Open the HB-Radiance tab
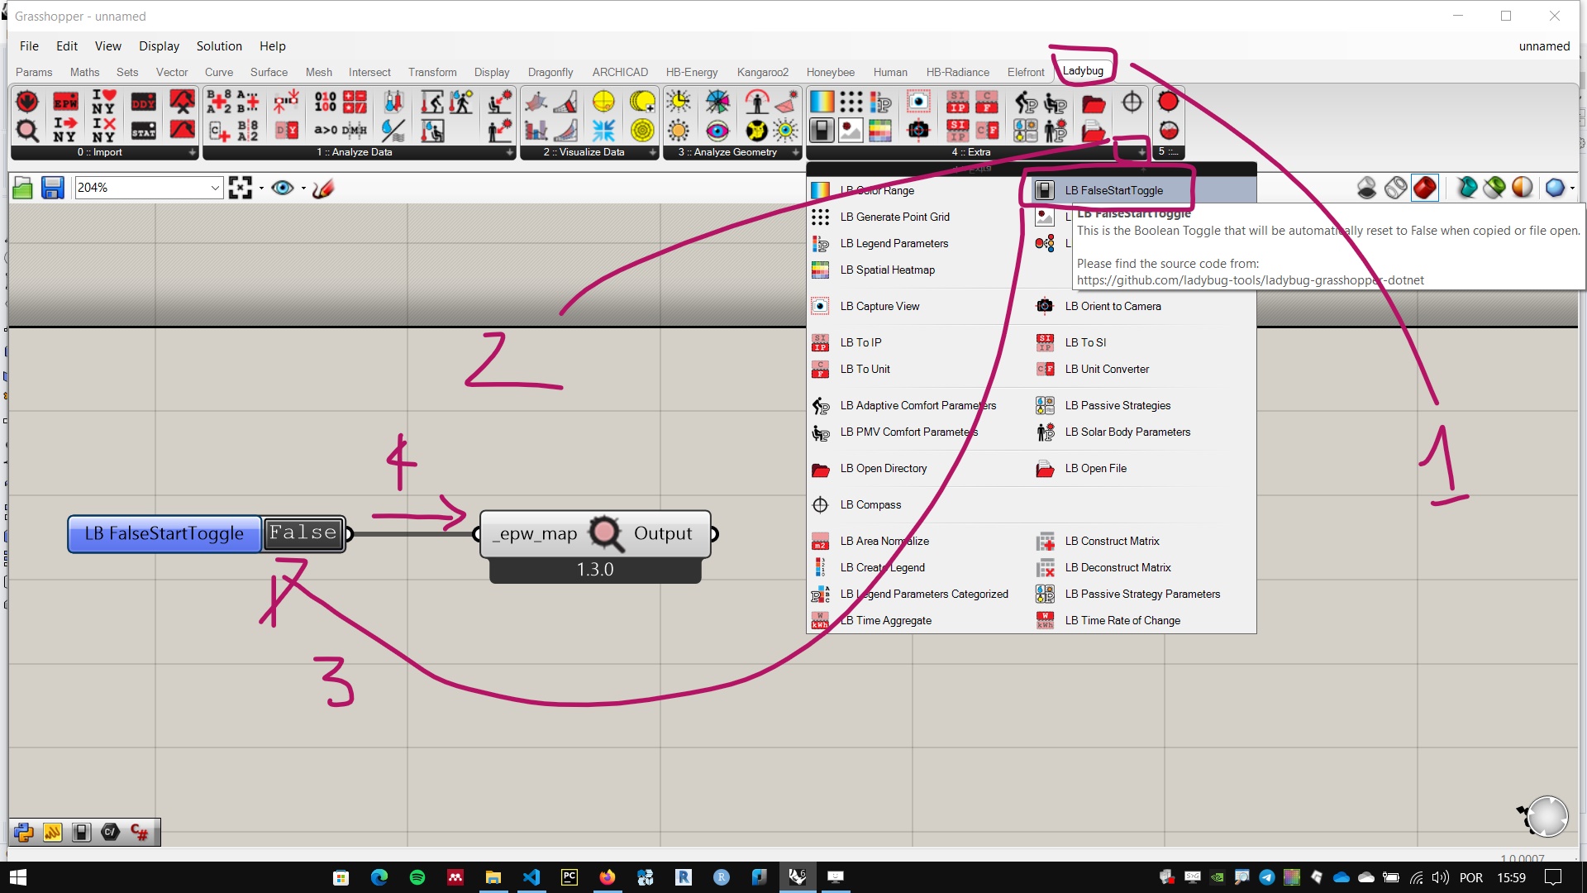 [957, 72]
